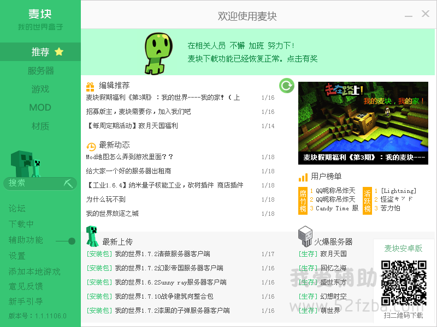Viewport: 437px width, 327px height.
Task: Open 给大家一个好的服务器出租商 post
Action: tap(128, 171)
